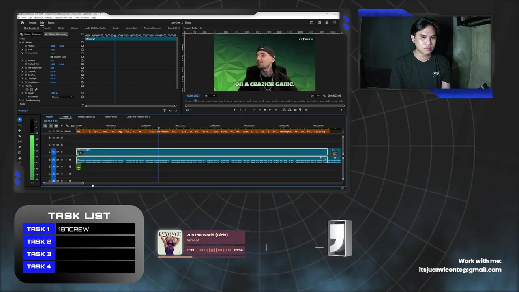Select the opacity pen mask tool

tap(36, 90)
